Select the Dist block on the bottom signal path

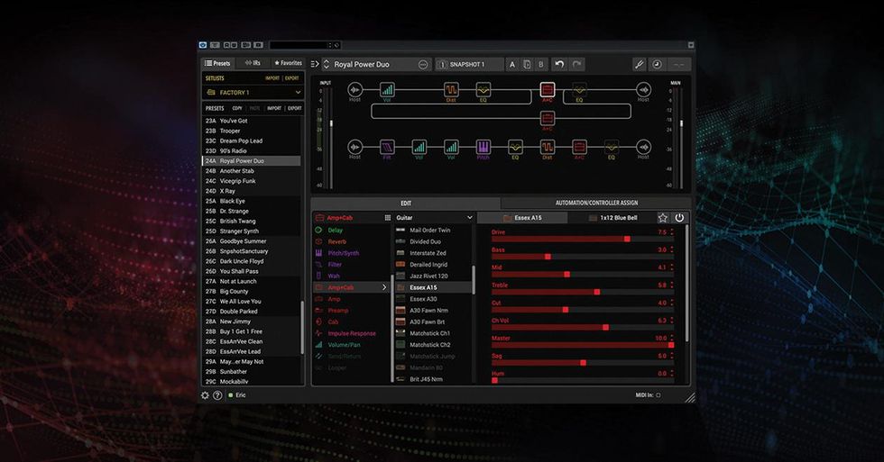coord(548,147)
